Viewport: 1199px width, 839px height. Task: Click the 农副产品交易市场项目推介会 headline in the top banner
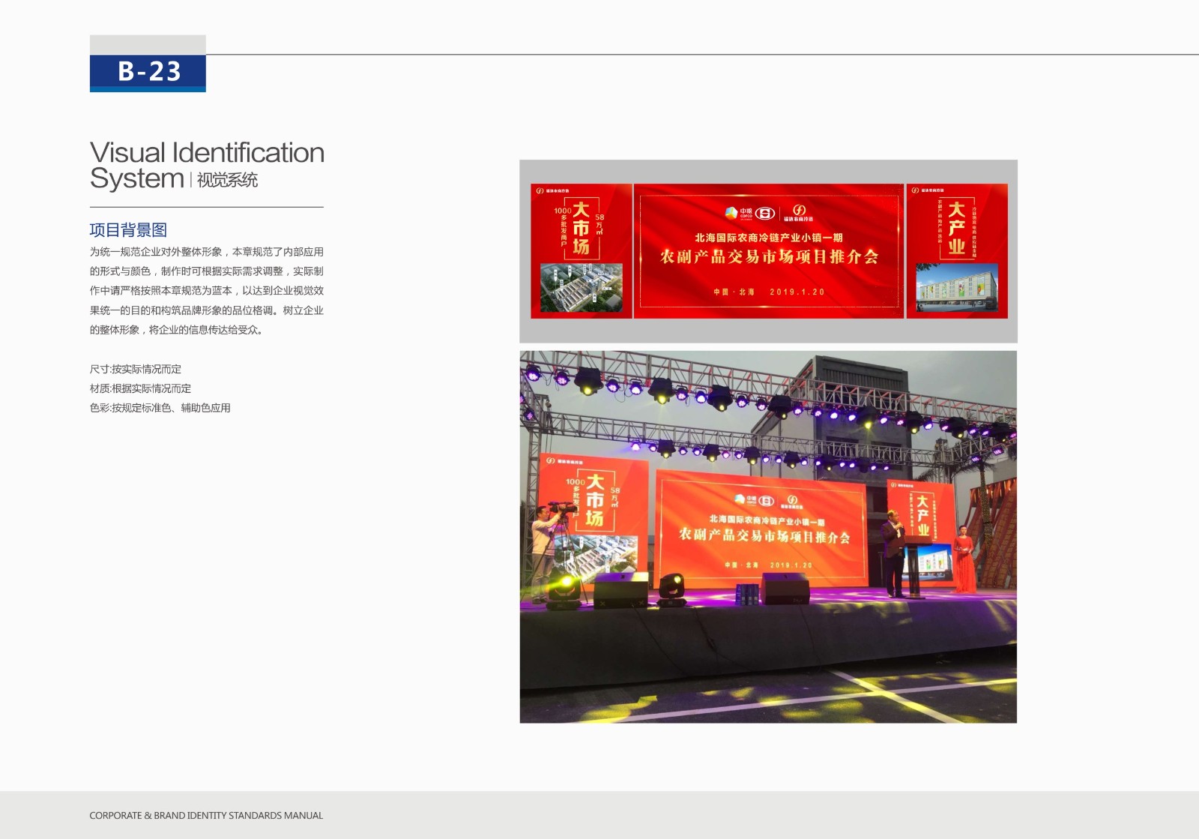click(769, 257)
